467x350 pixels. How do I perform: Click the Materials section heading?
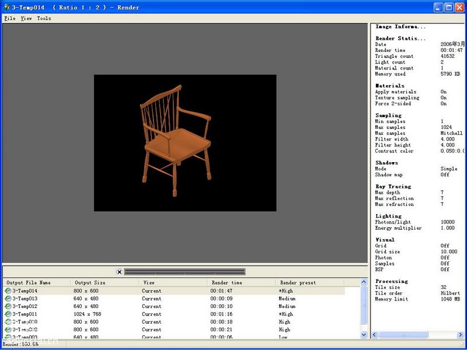[x=390, y=86]
